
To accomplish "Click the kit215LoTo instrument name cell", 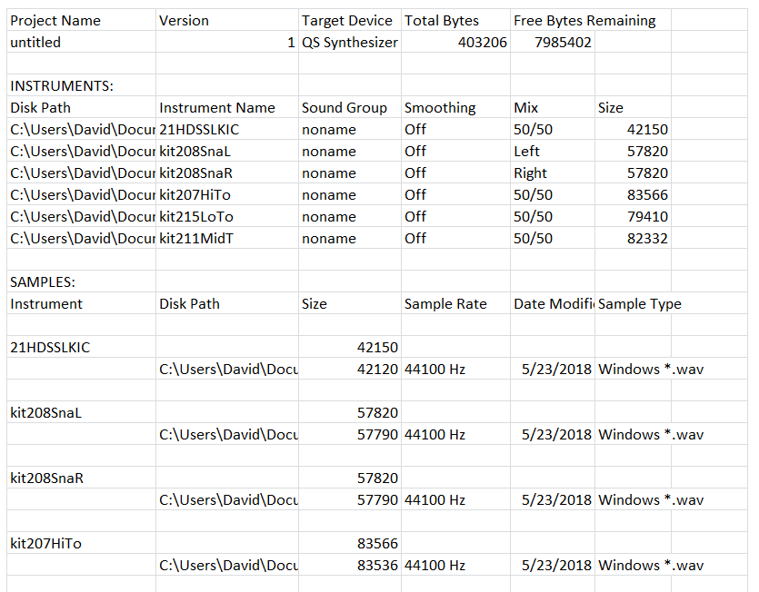I will tap(196, 216).
